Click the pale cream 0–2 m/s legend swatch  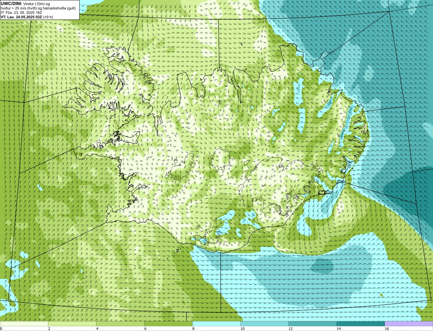click(x=24, y=324)
